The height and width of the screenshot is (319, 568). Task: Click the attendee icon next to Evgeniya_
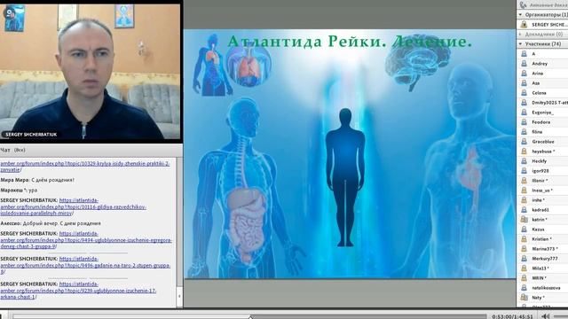[x=524, y=113]
